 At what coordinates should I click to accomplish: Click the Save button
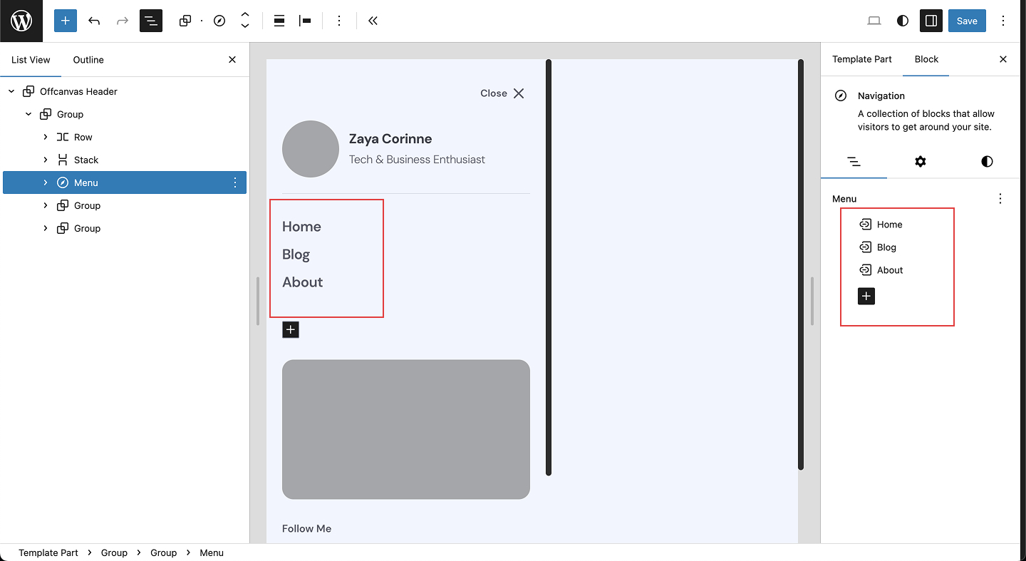(x=966, y=21)
